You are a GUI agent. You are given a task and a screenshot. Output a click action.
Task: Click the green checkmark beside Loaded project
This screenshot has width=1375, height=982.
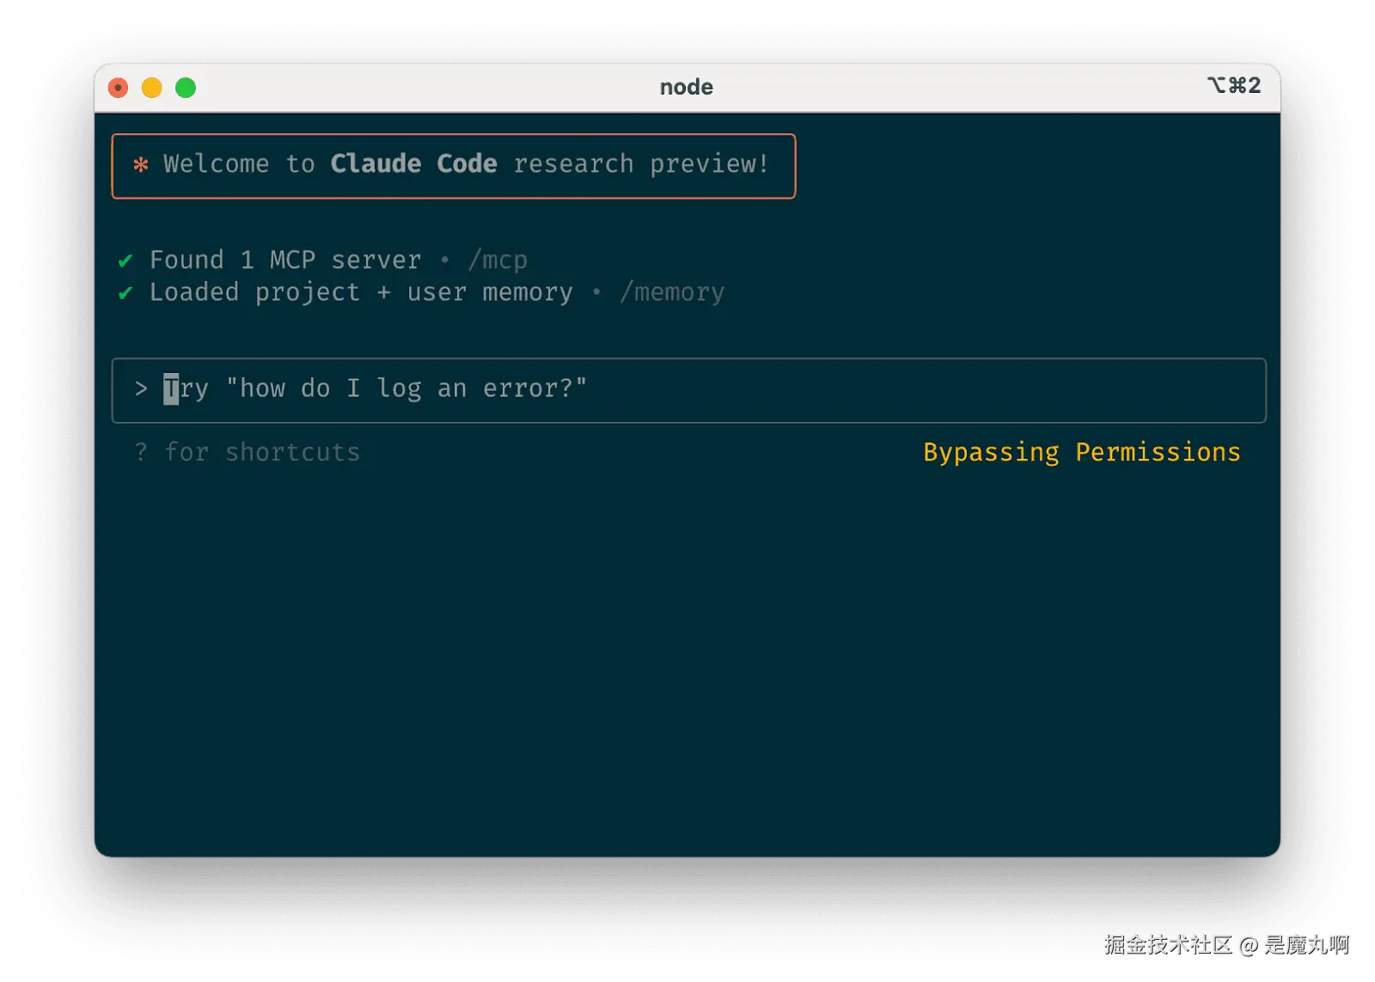tap(125, 293)
